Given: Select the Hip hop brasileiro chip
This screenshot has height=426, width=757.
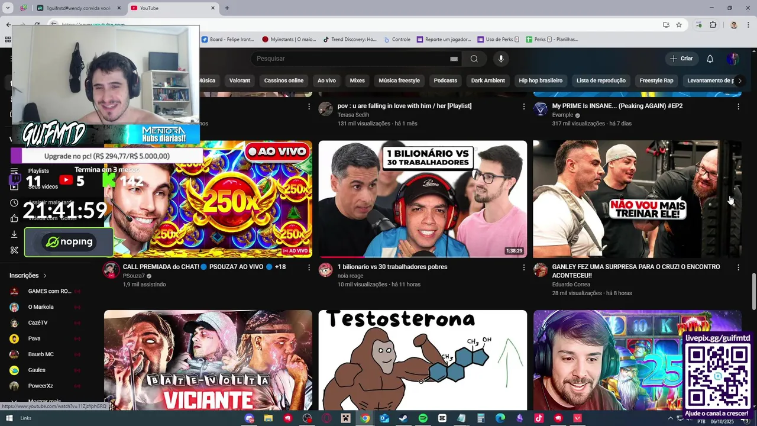Looking at the screenshot, I should tap(541, 80).
